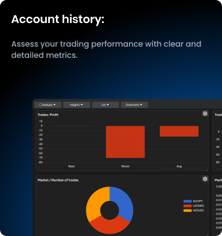Click the Market / Number of trades title

(58, 180)
